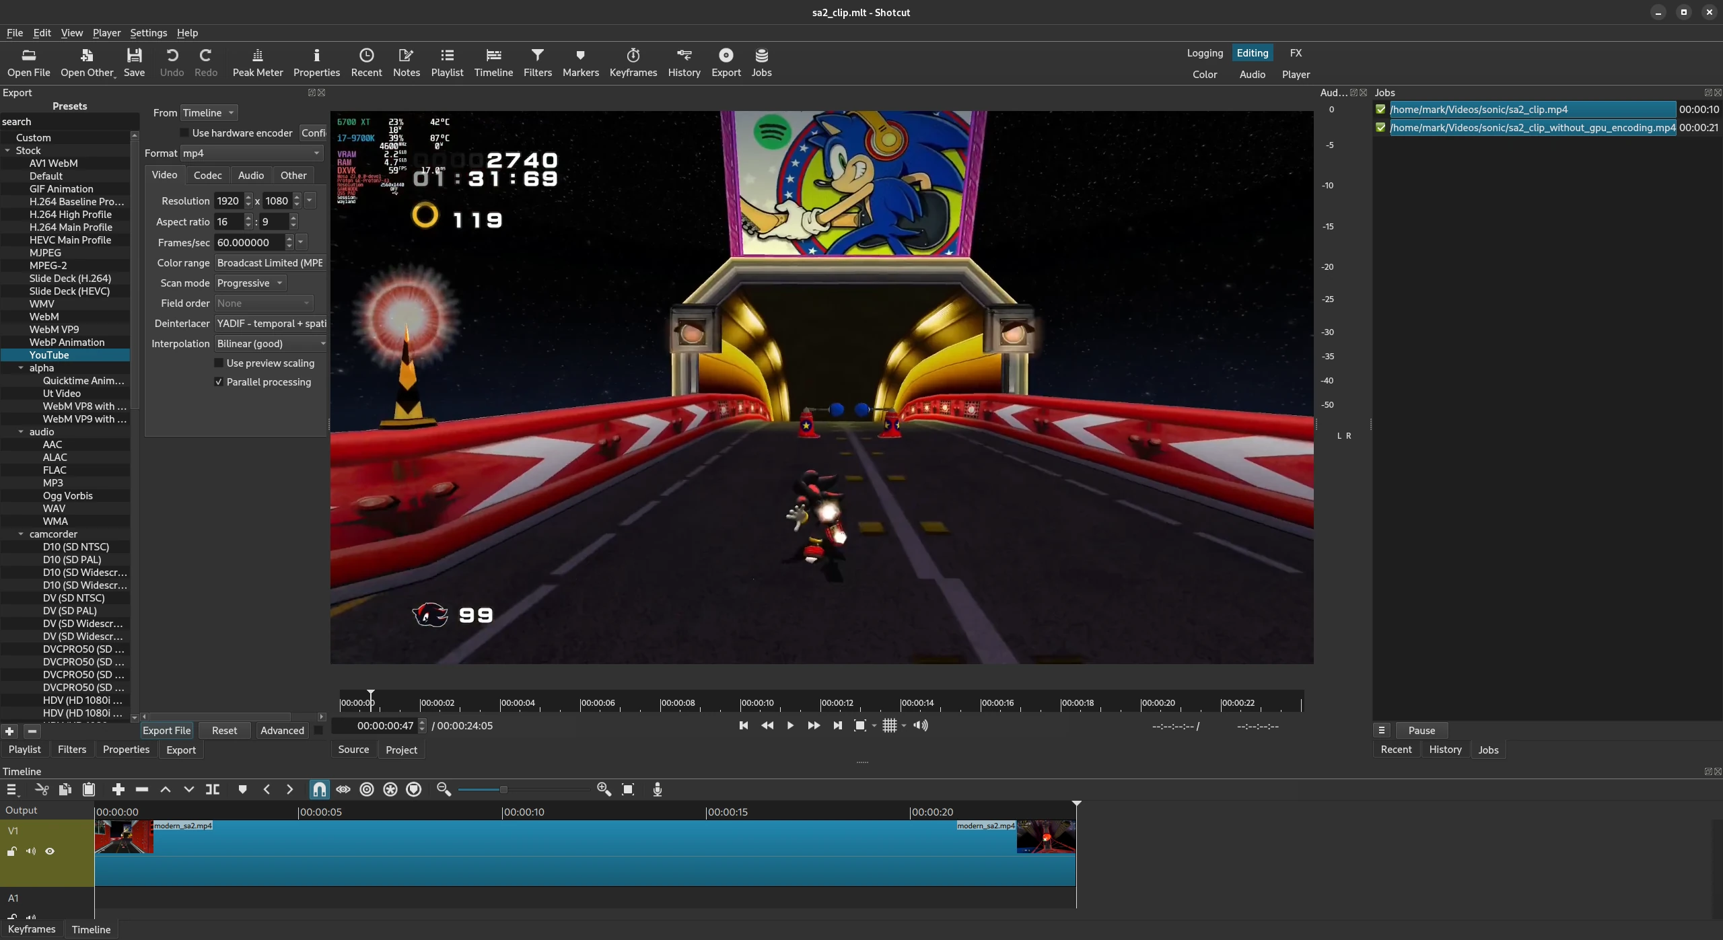
Task: Open the Settings menu
Action: click(148, 33)
